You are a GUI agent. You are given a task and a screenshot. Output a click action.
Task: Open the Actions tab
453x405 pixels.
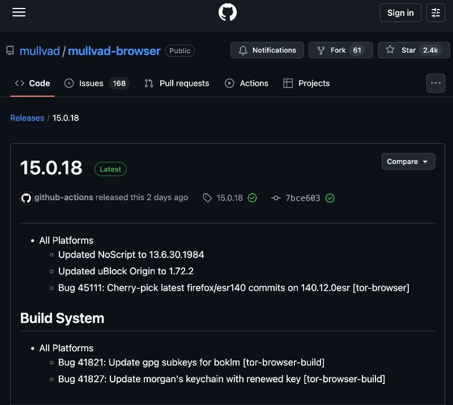pos(246,83)
